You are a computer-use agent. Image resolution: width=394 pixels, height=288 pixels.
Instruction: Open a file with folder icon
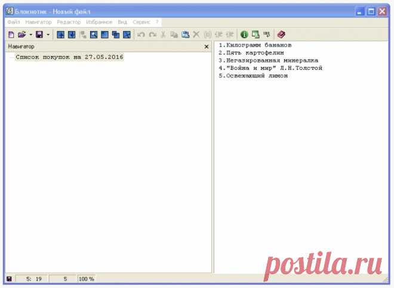[22, 35]
